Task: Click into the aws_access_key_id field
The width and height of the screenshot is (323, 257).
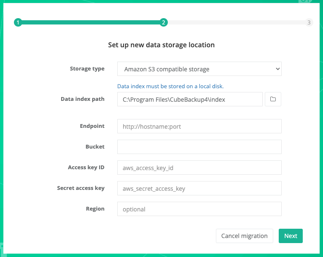Action: [x=199, y=168]
